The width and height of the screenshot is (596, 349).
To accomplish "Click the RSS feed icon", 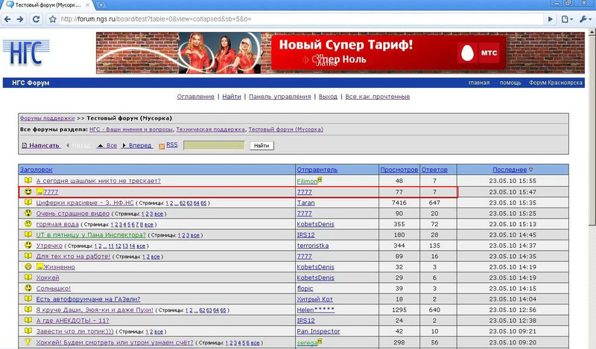I will click(161, 146).
